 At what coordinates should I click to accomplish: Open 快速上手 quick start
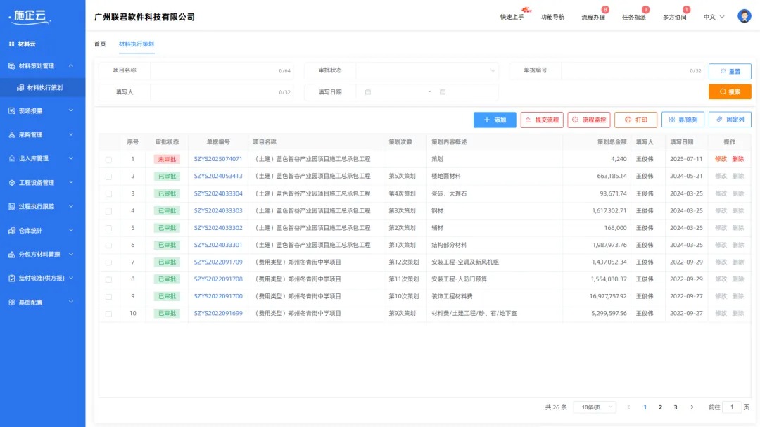click(x=512, y=17)
